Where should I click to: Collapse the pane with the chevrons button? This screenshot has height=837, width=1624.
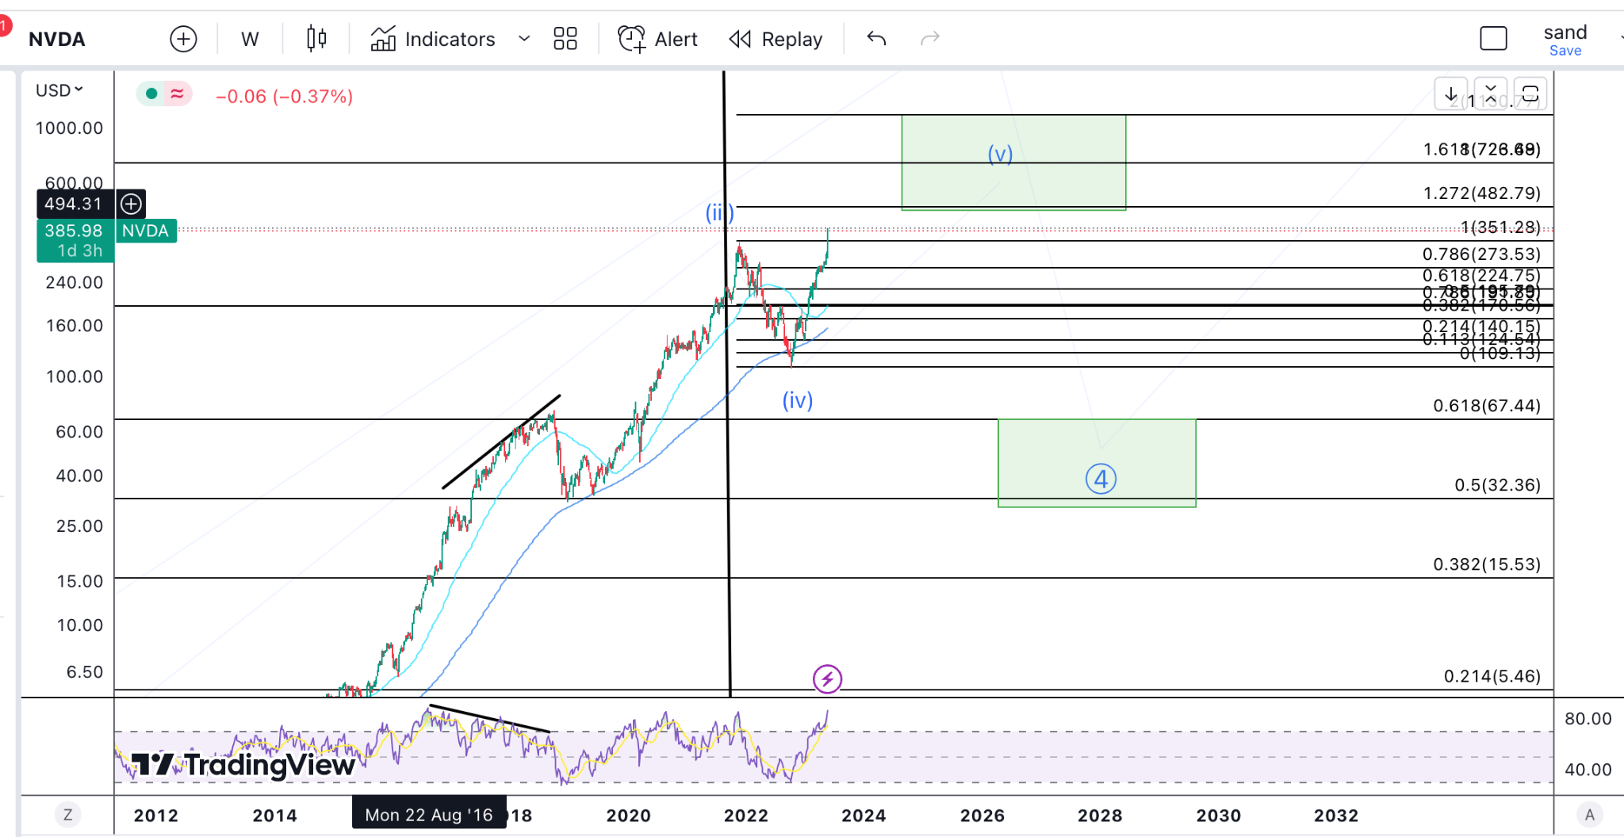tap(1491, 94)
